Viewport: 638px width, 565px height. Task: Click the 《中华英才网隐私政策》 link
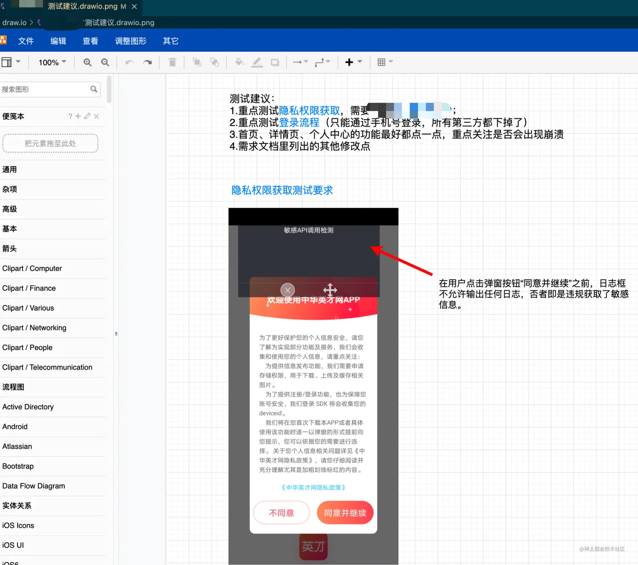point(314,488)
